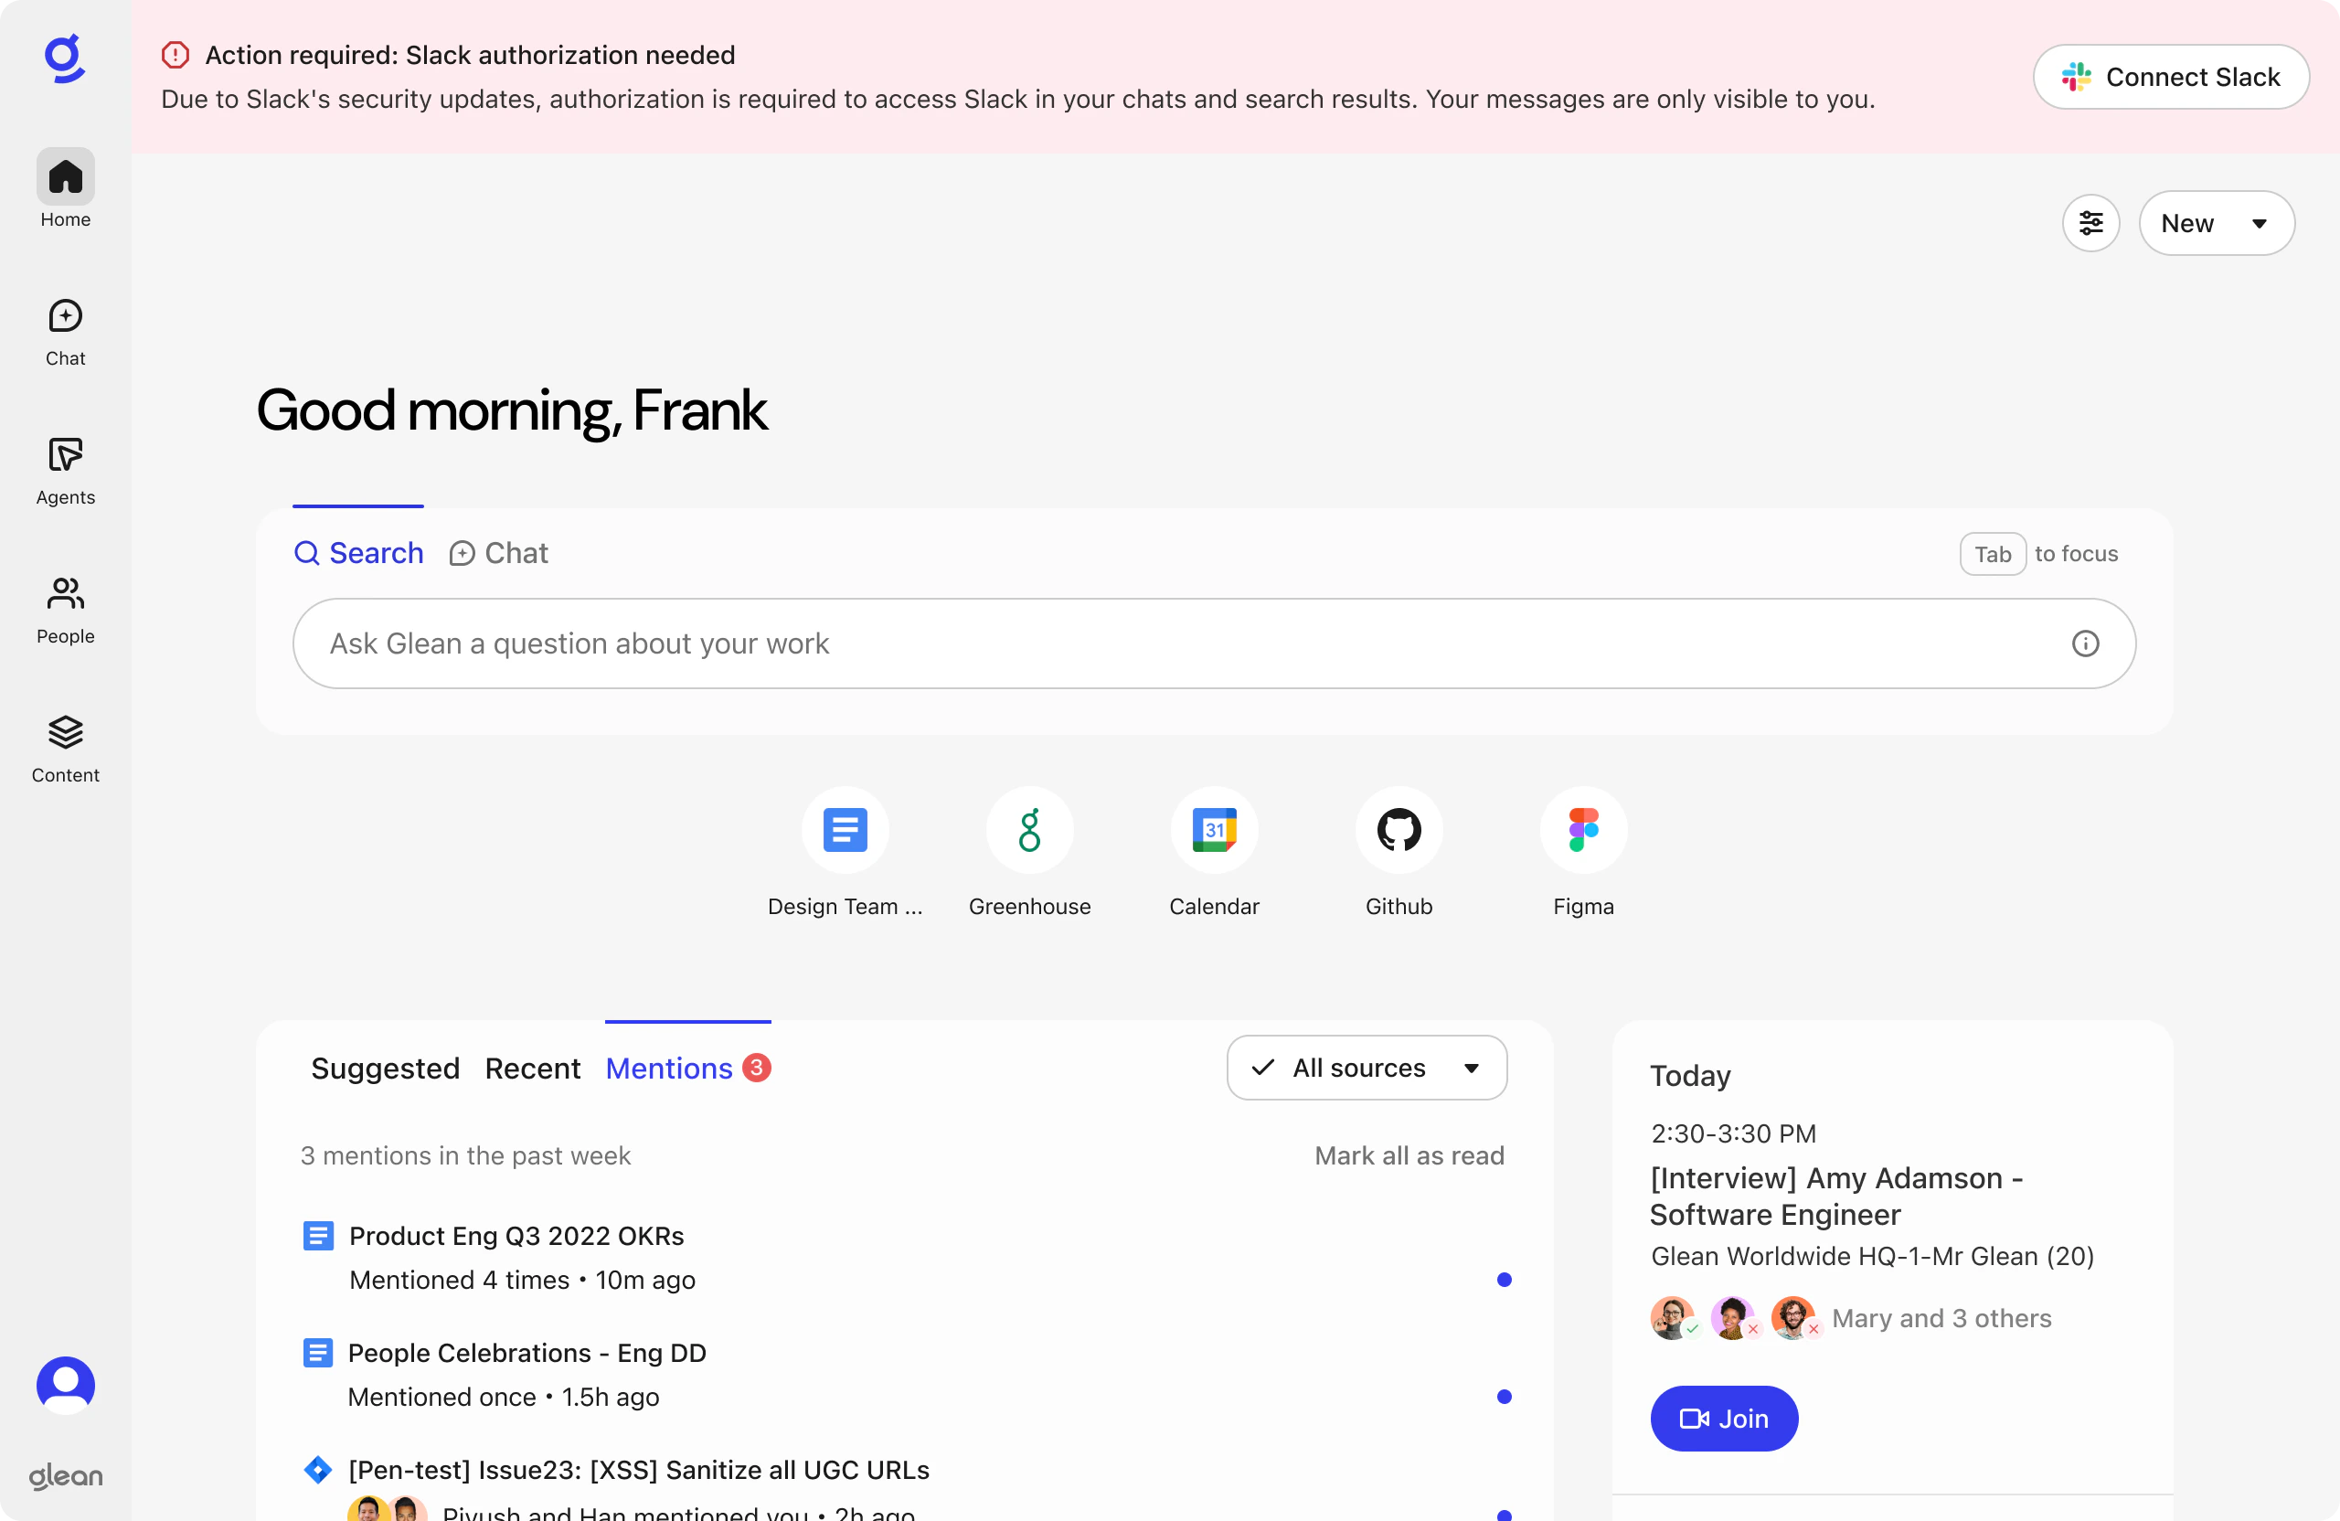Switch to the Recent tab
Viewport: 2340px width, 1521px height.
click(x=532, y=1069)
